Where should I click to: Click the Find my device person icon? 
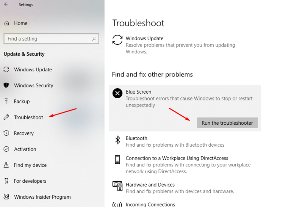[x=6, y=165]
